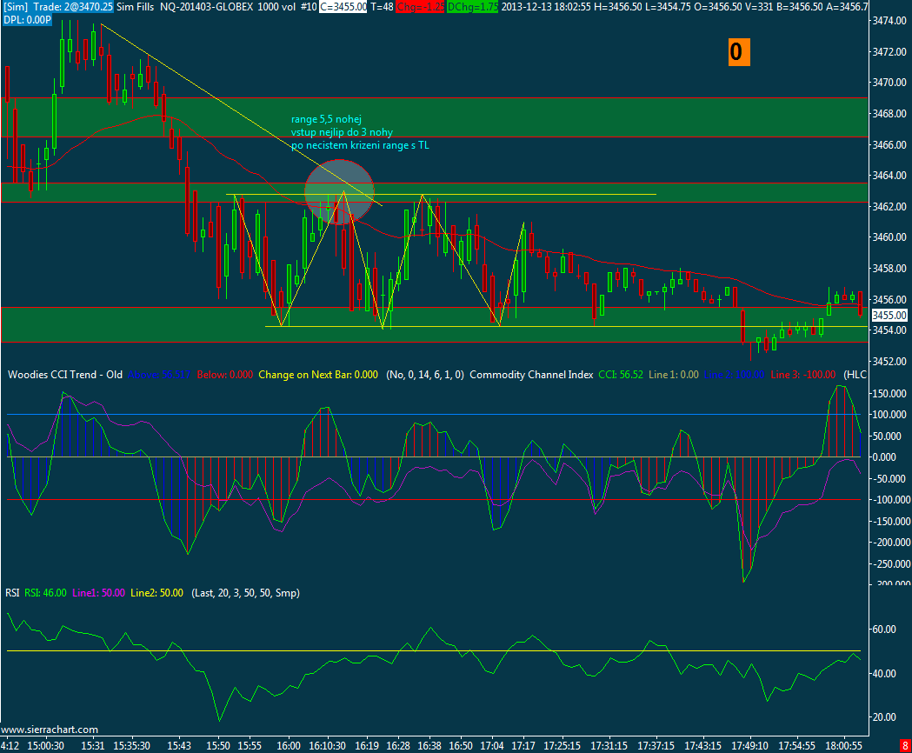Click the green RSI: 46.00 value readout
This screenshot has height=753, width=912.
(x=45, y=593)
